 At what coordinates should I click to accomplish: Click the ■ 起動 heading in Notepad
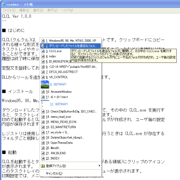pyautogui.click(x=9, y=152)
